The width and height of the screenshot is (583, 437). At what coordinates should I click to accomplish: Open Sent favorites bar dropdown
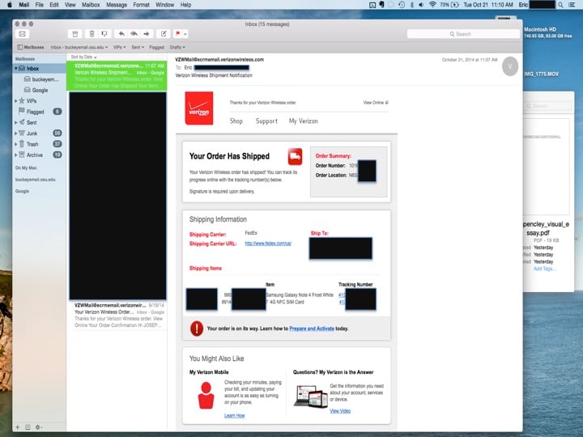[138, 47]
